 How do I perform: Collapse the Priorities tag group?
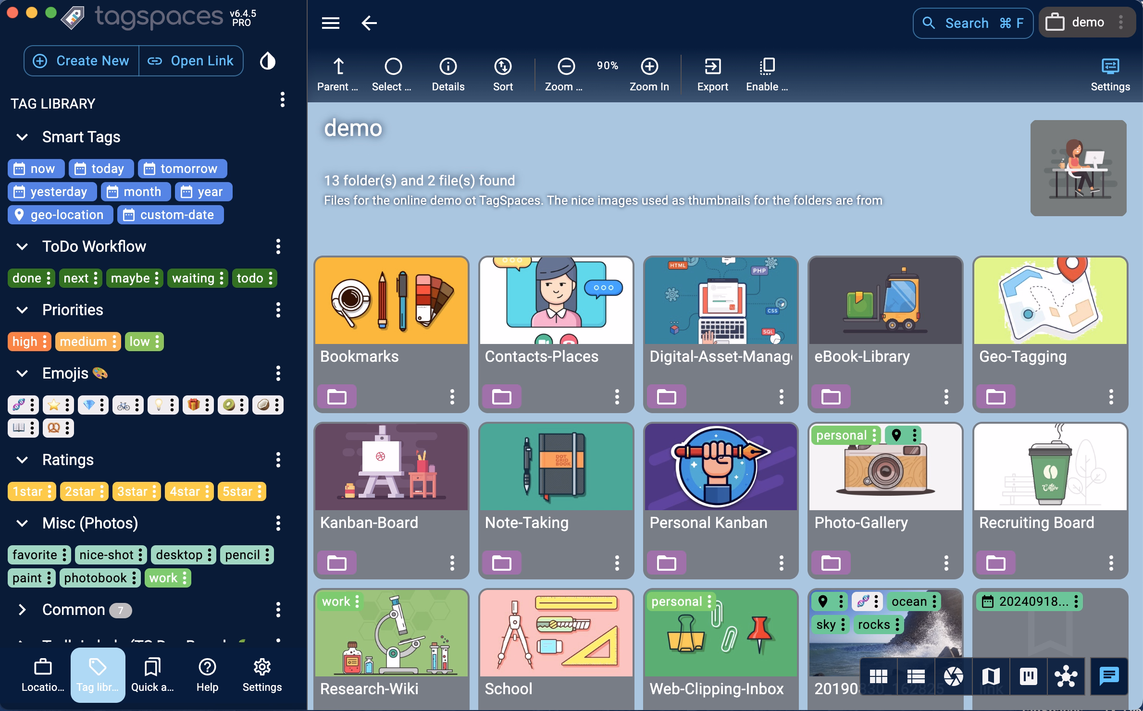pyautogui.click(x=22, y=310)
